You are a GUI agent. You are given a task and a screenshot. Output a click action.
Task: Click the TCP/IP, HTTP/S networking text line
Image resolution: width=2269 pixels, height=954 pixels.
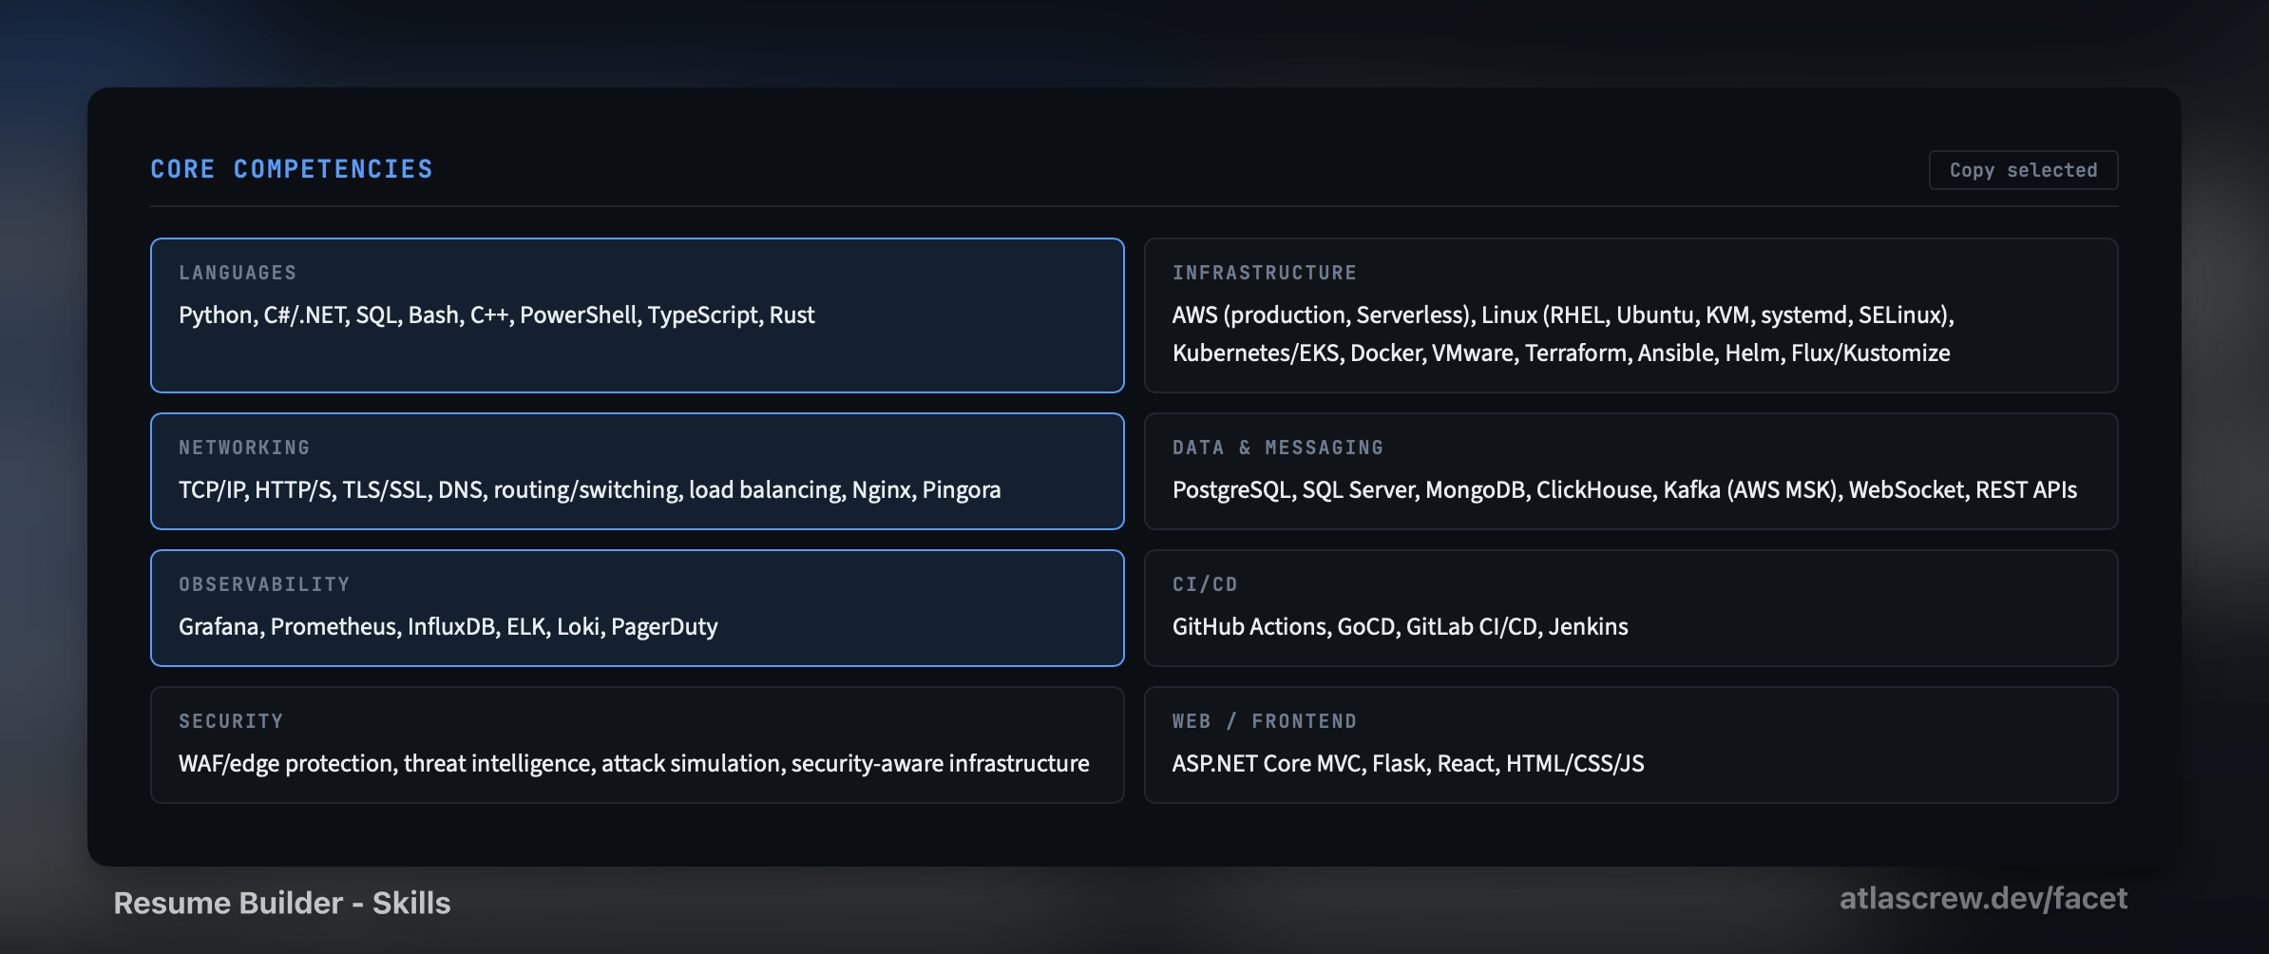[589, 490]
